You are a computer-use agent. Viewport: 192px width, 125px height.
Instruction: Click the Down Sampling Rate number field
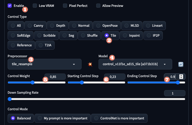pos(174,93)
